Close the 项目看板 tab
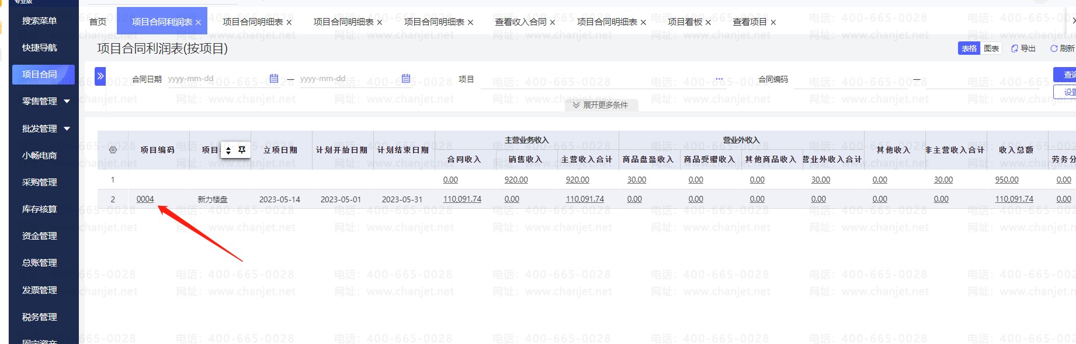1076x344 pixels. click(708, 22)
